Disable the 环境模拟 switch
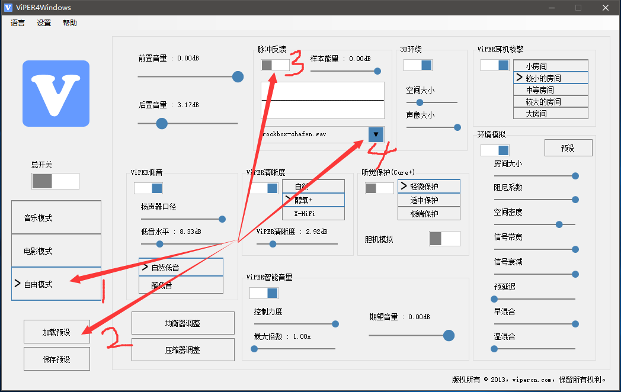The width and height of the screenshot is (621, 392). coord(495,150)
